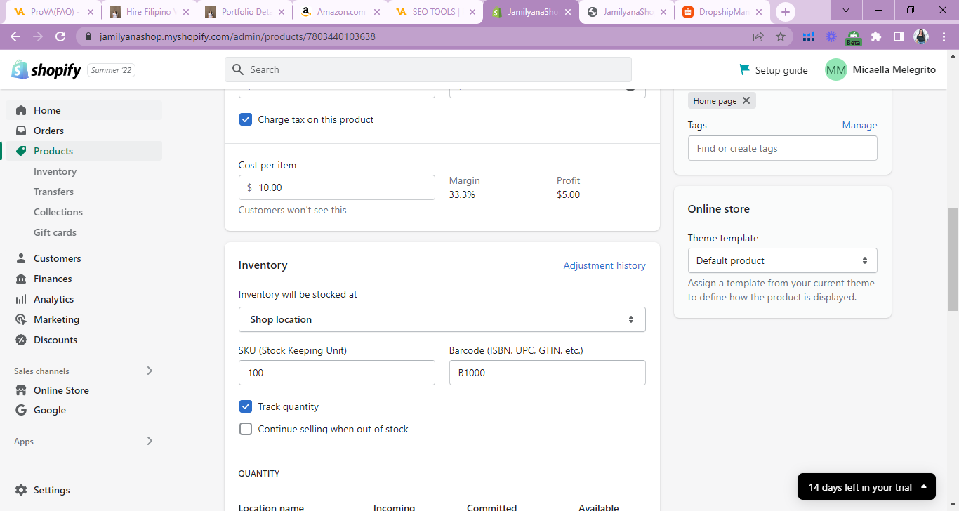Click the Customers person icon

pyautogui.click(x=21, y=258)
